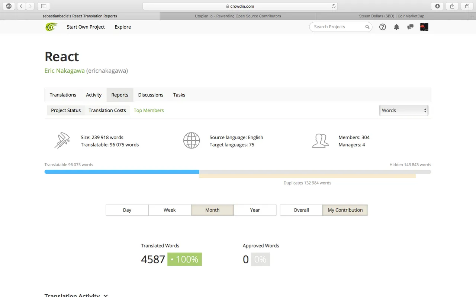Select the React Translation Reports browser tab
This screenshot has width=476, height=297.
(x=80, y=16)
